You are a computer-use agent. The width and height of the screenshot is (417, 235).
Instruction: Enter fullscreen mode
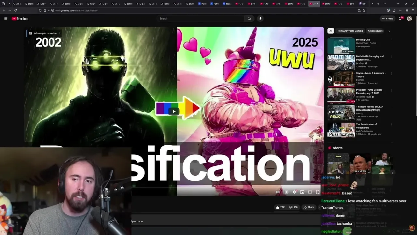pyautogui.click(x=318, y=192)
